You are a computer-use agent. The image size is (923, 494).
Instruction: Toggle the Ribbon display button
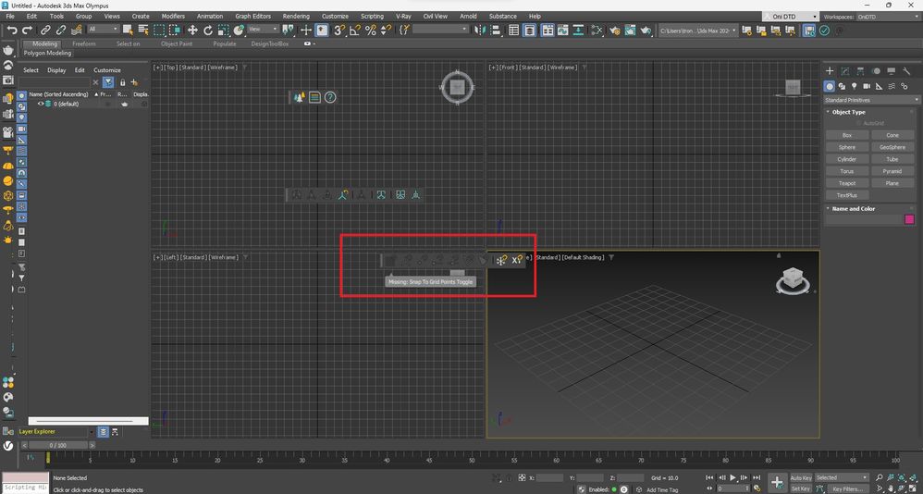pos(548,30)
